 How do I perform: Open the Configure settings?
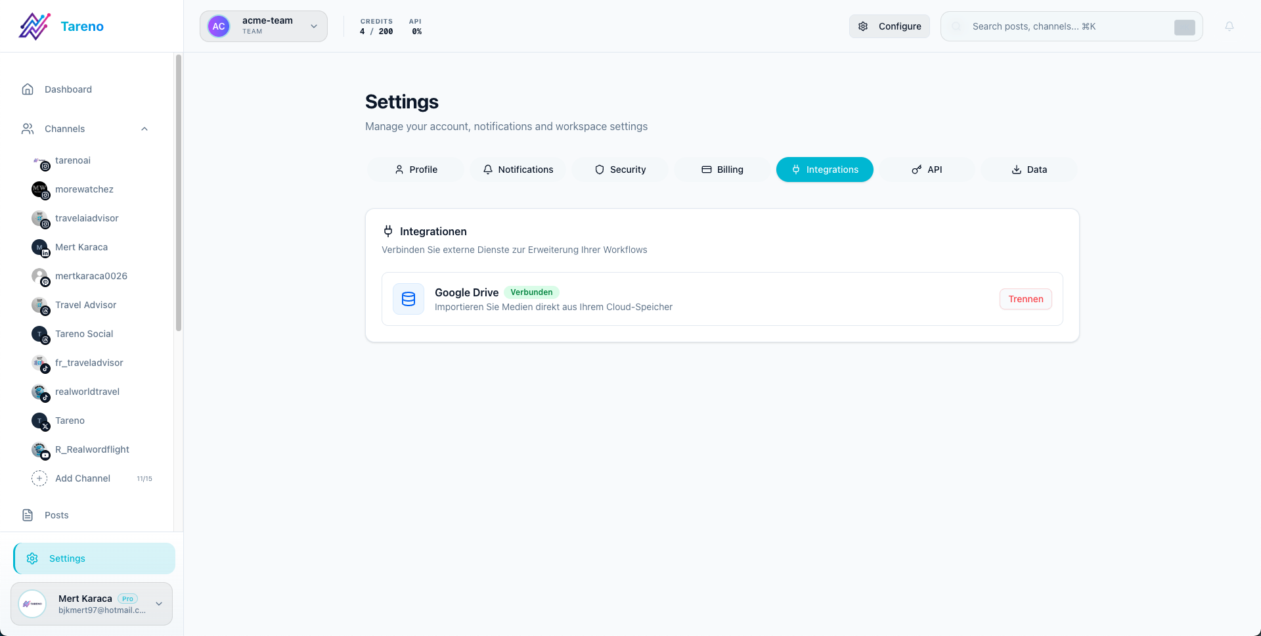(889, 26)
